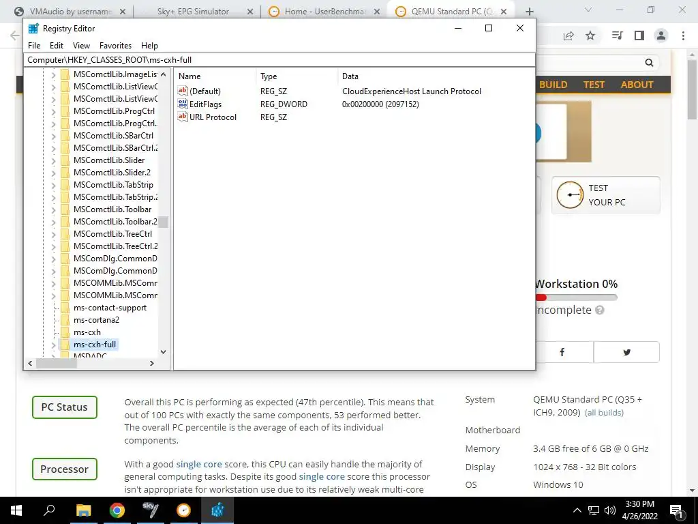
Task: Open the Favorites menu in Registry Editor
Action: coord(115,46)
